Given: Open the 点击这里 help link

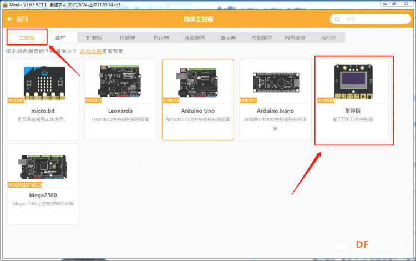Looking at the screenshot, I should pyautogui.click(x=90, y=51).
